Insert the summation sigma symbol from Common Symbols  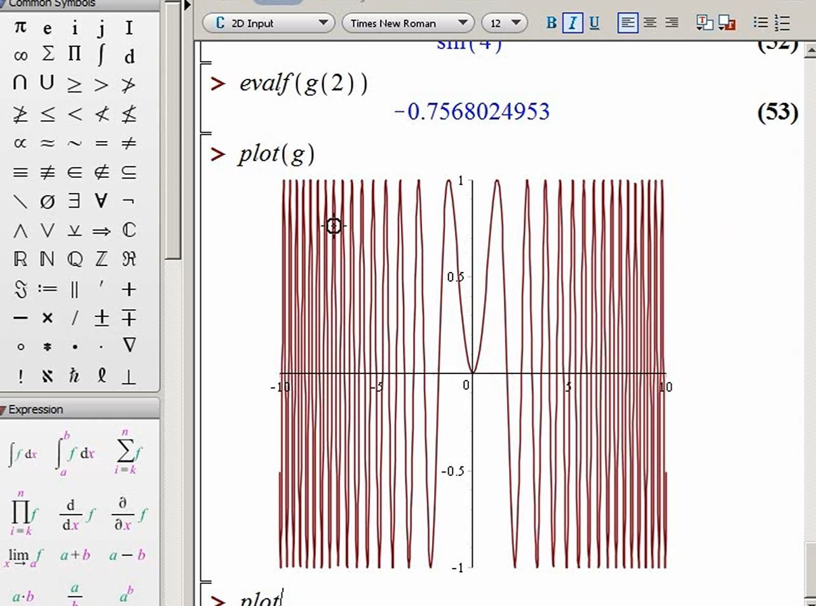pyautogui.click(x=48, y=54)
